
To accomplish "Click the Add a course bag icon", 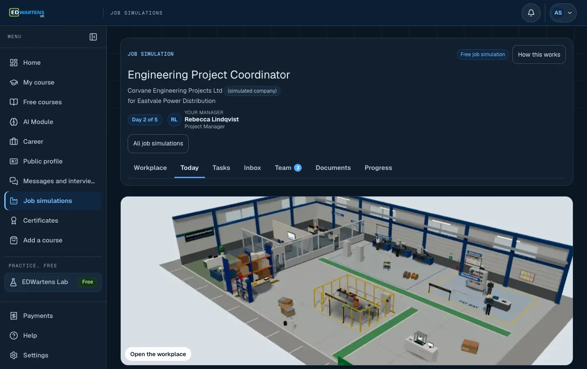I will pos(14,240).
